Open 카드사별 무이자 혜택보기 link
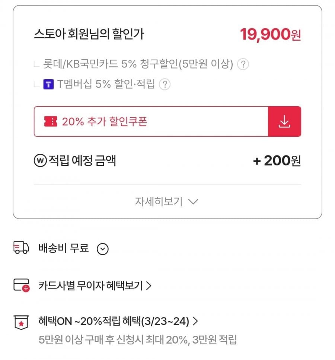The image size is (335, 360). click(95, 285)
